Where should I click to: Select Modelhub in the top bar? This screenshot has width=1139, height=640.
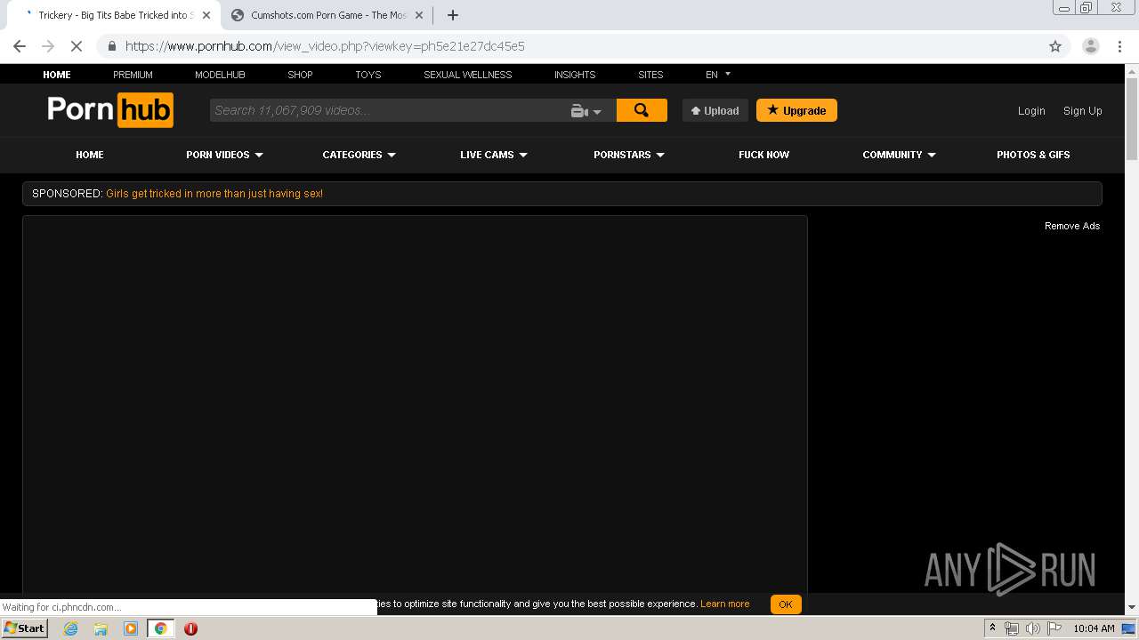pos(220,75)
